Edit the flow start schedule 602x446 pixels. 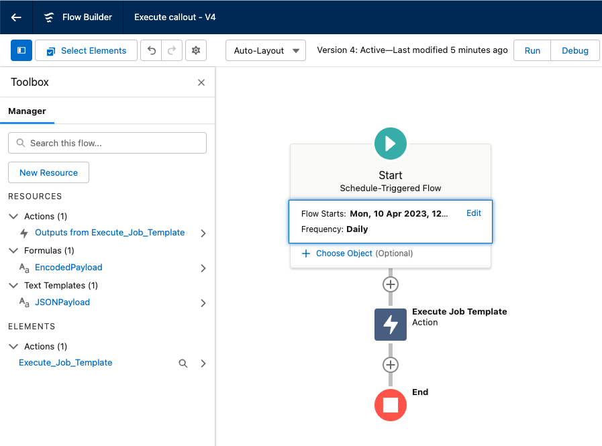[x=473, y=213]
